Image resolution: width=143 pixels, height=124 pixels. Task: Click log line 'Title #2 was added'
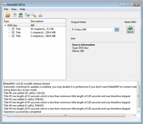pos(23,99)
